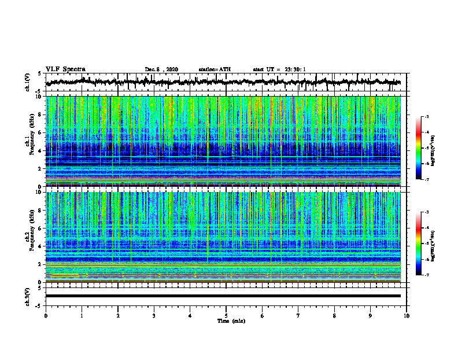Click the time axis tick label '5'
458x354 pixels.
(x=226, y=316)
